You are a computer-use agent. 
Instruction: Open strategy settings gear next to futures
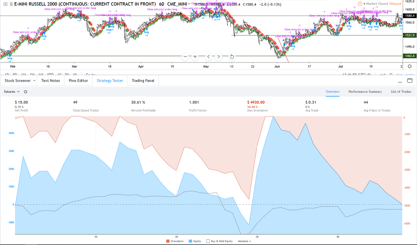(25, 92)
